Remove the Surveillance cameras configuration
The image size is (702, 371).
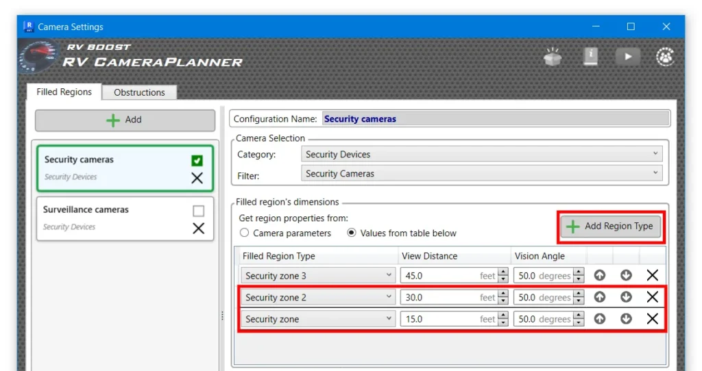tap(198, 228)
